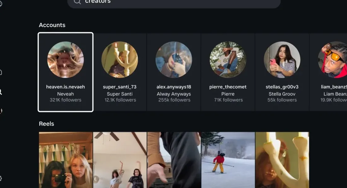347x188 pixels.
Task: Open the heaven.is.nevaeh account card
Action: tap(65, 72)
